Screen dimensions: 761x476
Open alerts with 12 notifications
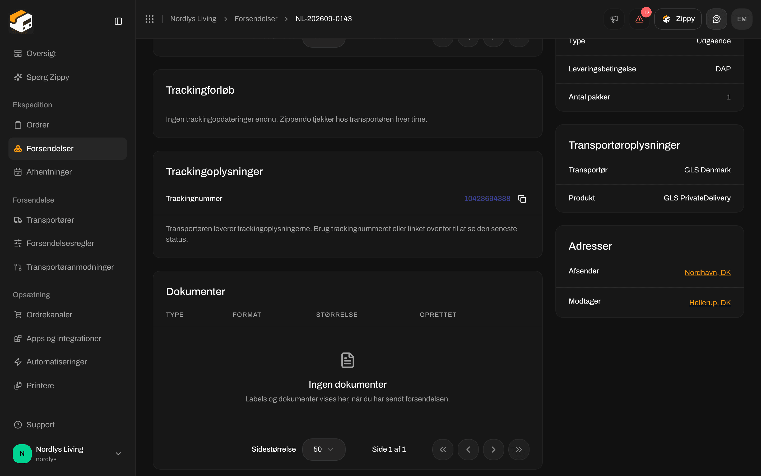point(639,19)
